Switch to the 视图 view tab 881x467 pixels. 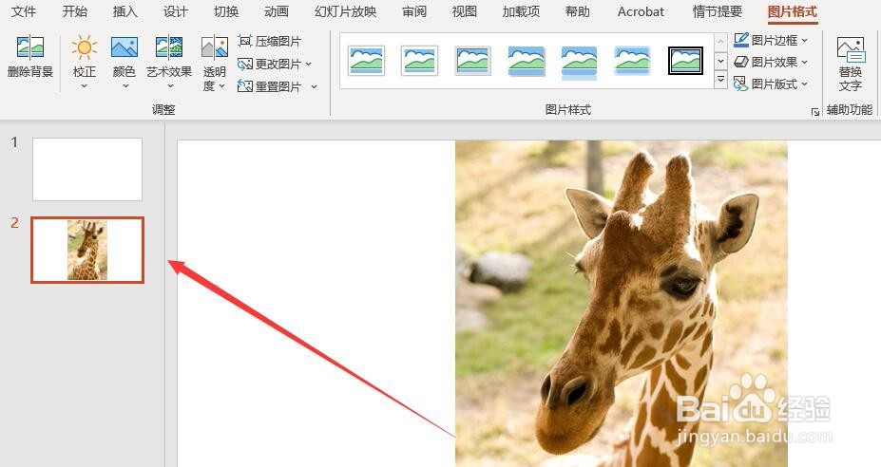465,11
